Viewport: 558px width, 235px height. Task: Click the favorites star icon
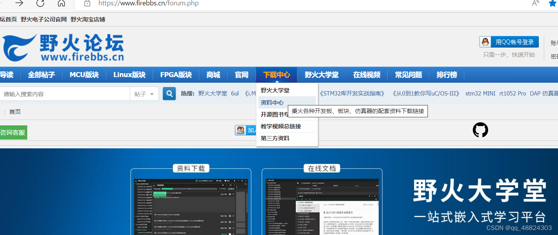coord(553,3)
